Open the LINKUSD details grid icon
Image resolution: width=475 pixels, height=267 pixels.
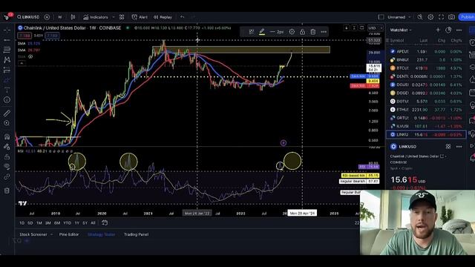coord(448,147)
